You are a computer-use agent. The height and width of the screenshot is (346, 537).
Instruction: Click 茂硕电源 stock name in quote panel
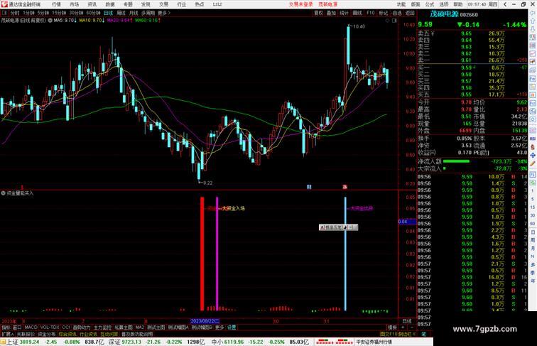(444, 14)
